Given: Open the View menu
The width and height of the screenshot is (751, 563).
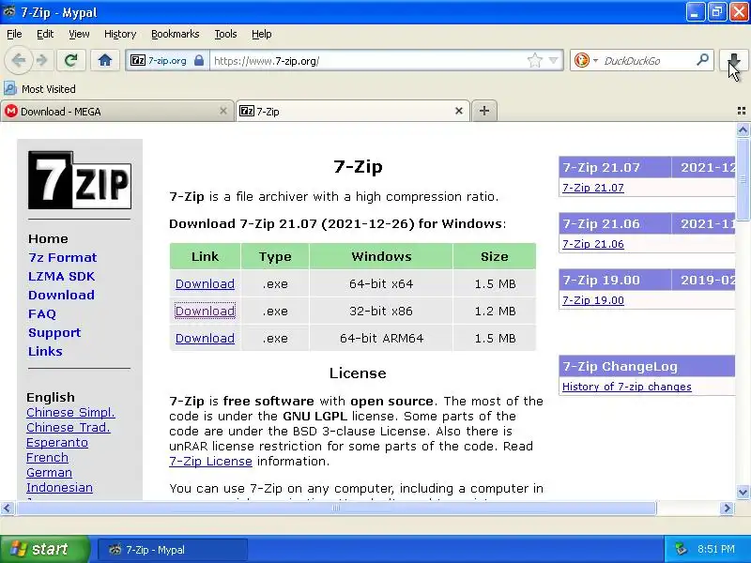Looking at the screenshot, I should (79, 34).
